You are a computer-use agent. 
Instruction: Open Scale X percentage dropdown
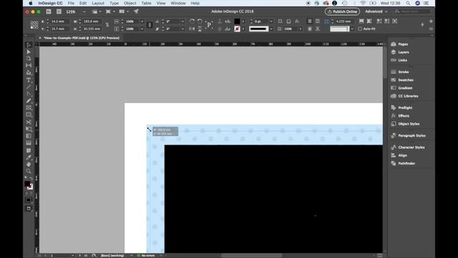142,21
